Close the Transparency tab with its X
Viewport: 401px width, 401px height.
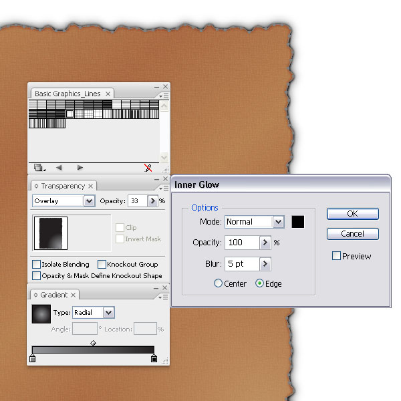(90, 186)
